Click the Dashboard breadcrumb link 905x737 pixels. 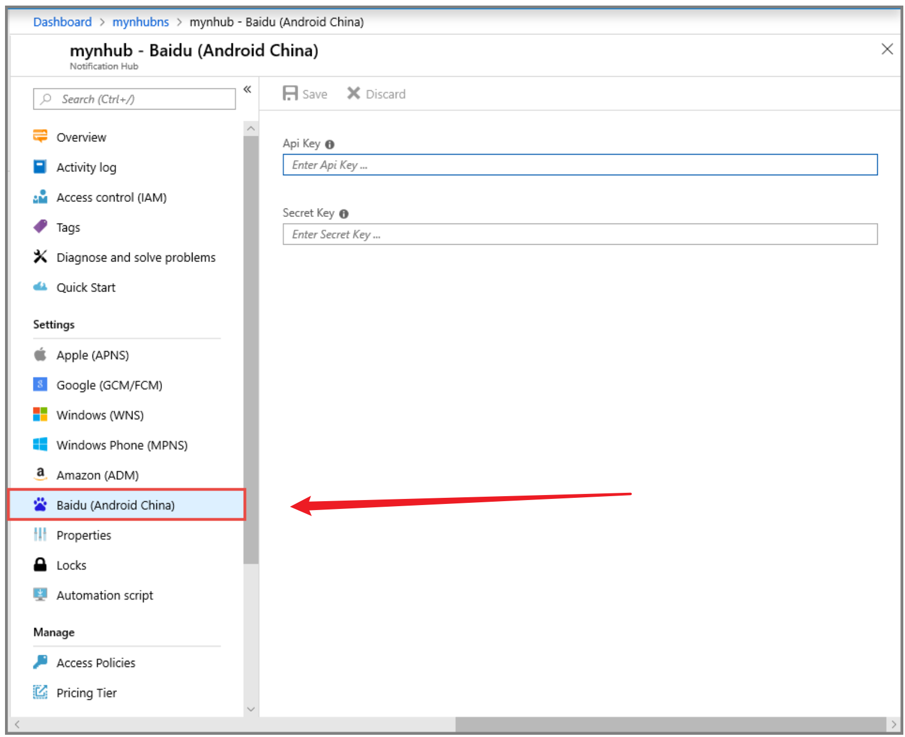click(x=62, y=22)
